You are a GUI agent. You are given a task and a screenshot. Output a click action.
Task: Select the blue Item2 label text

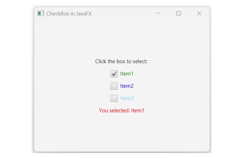click(x=127, y=86)
